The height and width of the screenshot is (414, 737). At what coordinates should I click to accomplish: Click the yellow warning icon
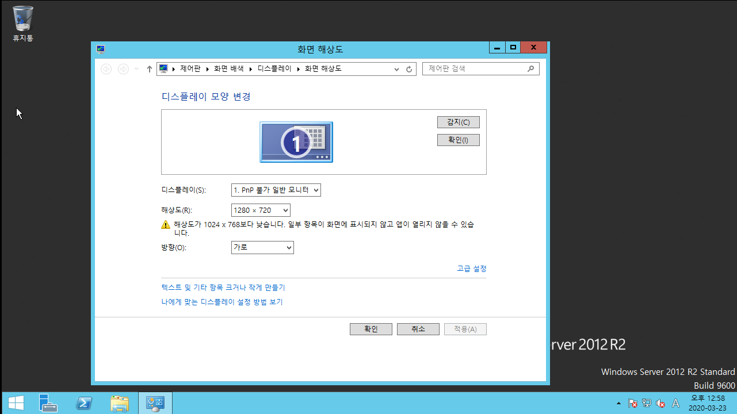coord(166,225)
